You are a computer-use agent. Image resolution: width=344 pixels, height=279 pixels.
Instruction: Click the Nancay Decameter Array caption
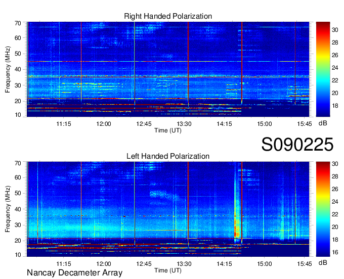point(74,272)
